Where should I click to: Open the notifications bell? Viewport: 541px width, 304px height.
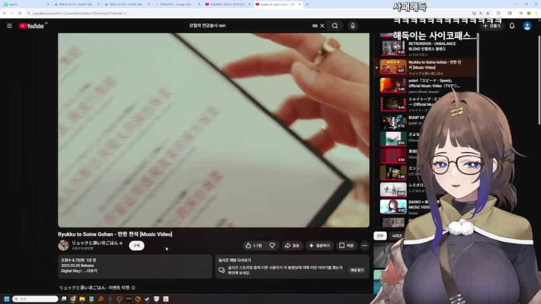(x=512, y=26)
